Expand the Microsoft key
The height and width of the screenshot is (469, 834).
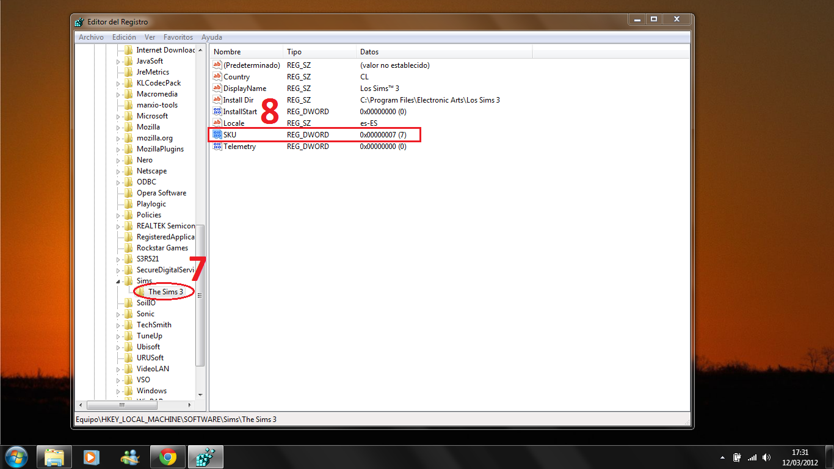click(118, 116)
